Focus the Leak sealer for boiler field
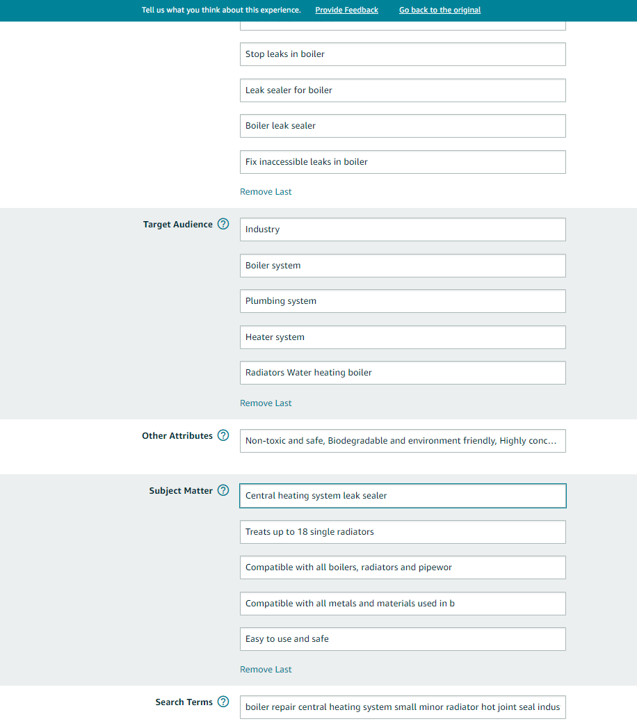The width and height of the screenshot is (637, 726). [x=403, y=90]
